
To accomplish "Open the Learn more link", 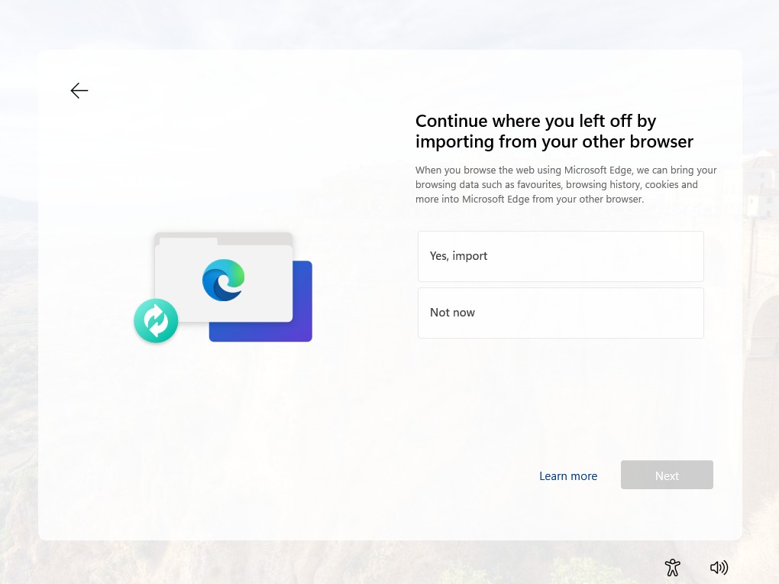I will 568,476.
